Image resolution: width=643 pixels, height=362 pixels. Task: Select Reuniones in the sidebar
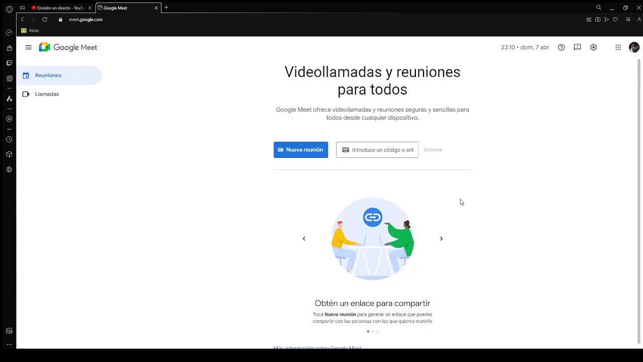[59, 75]
